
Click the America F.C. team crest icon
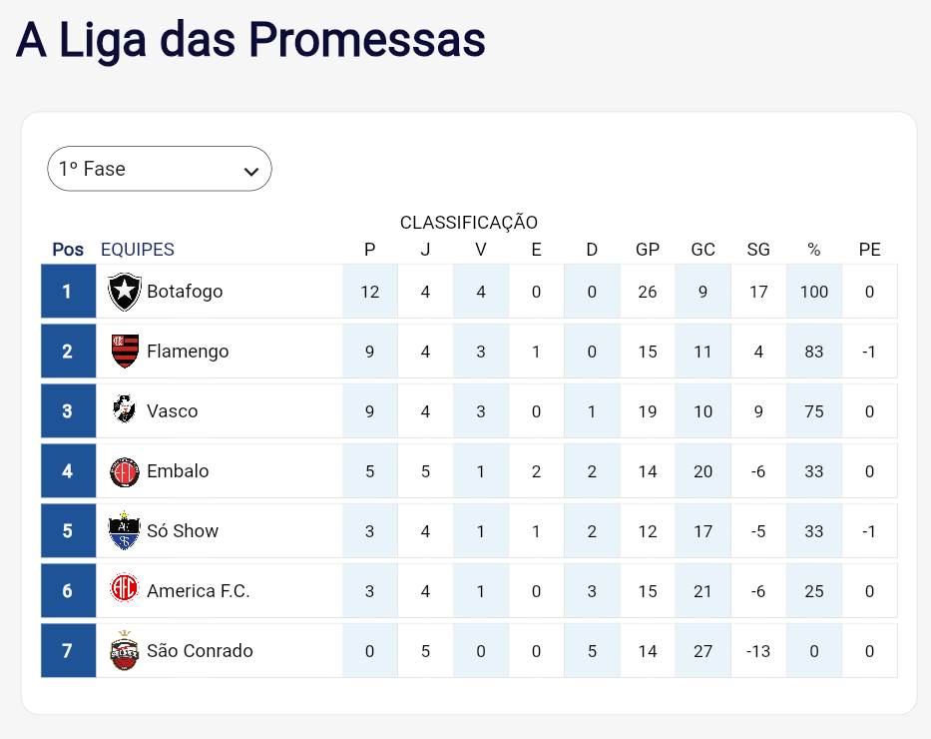tap(125, 590)
